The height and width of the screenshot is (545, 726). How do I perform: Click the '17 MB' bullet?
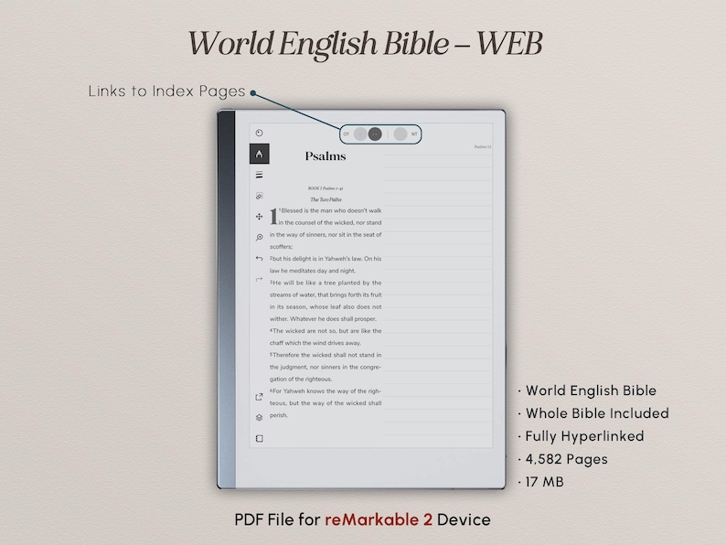[545, 482]
